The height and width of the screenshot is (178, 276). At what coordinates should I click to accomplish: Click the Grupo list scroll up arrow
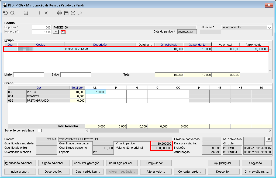(x=270, y=49)
